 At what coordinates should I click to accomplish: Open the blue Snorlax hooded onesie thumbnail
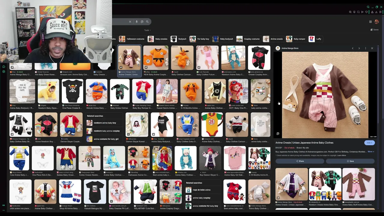(233, 58)
